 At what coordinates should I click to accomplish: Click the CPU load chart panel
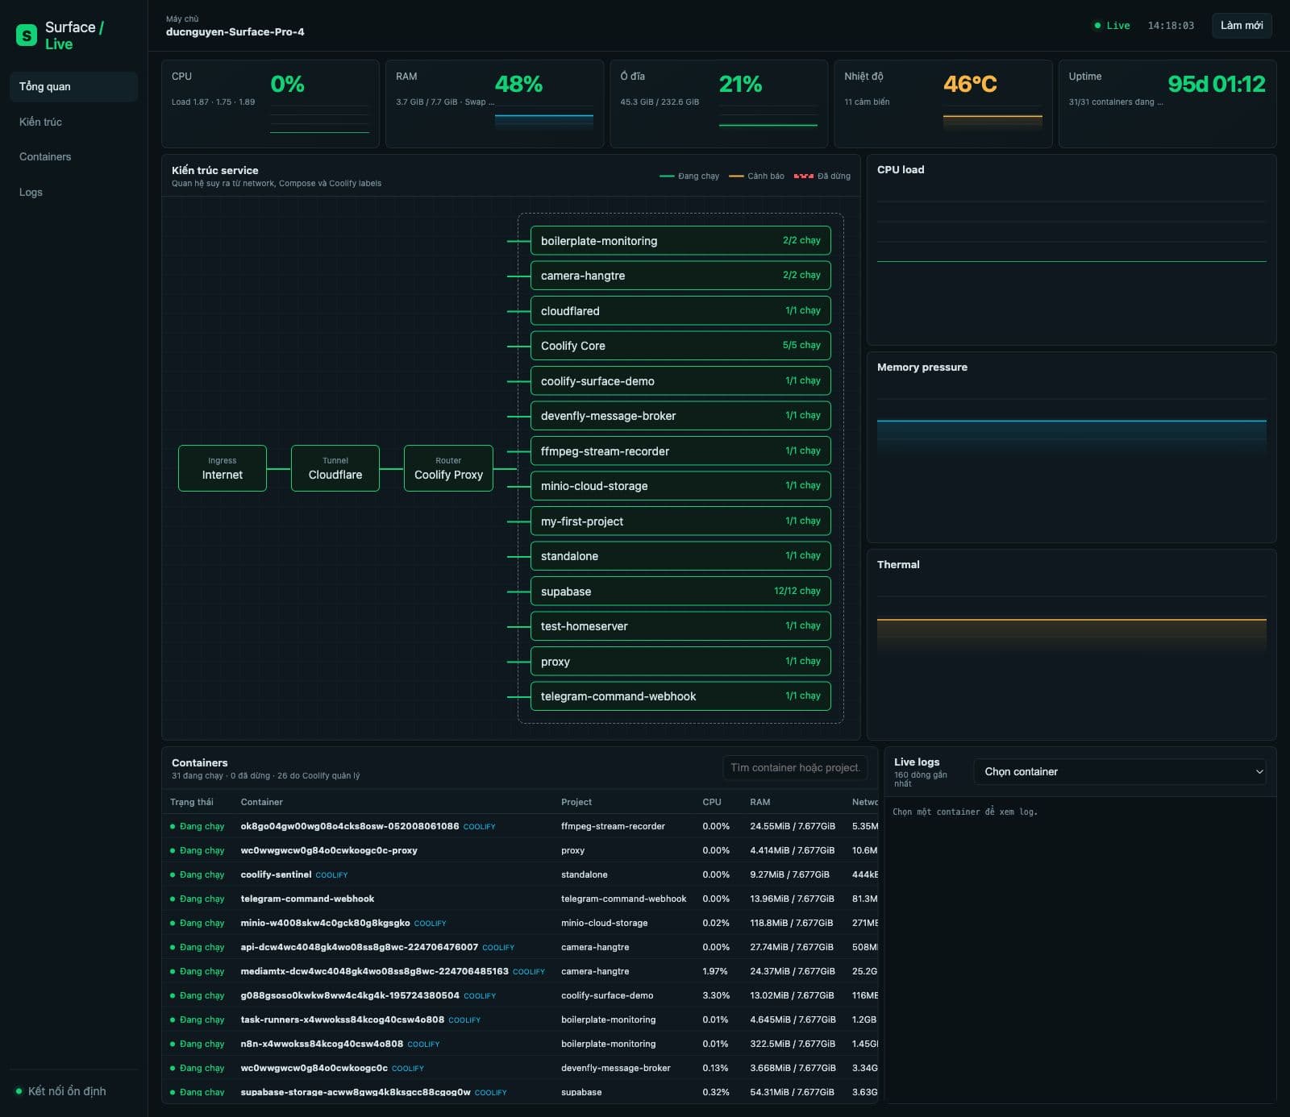tap(1072, 250)
